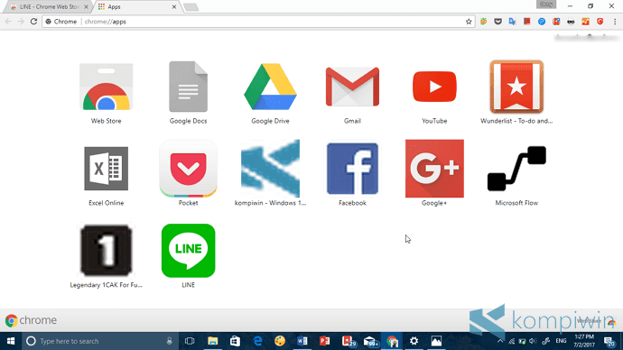The height and width of the screenshot is (350, 623).
Task: Open the Google+ app
Action: pyautogui.click(x=434, y=169)
